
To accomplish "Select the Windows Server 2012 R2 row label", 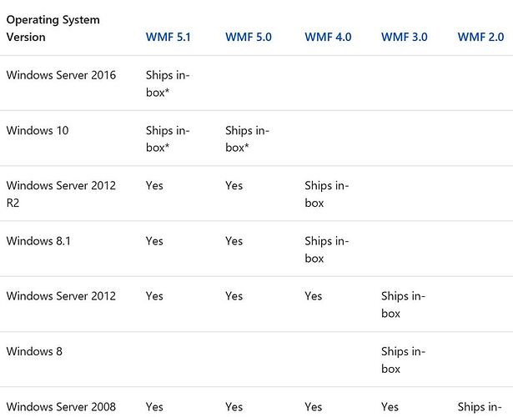I will coord(61,194).
